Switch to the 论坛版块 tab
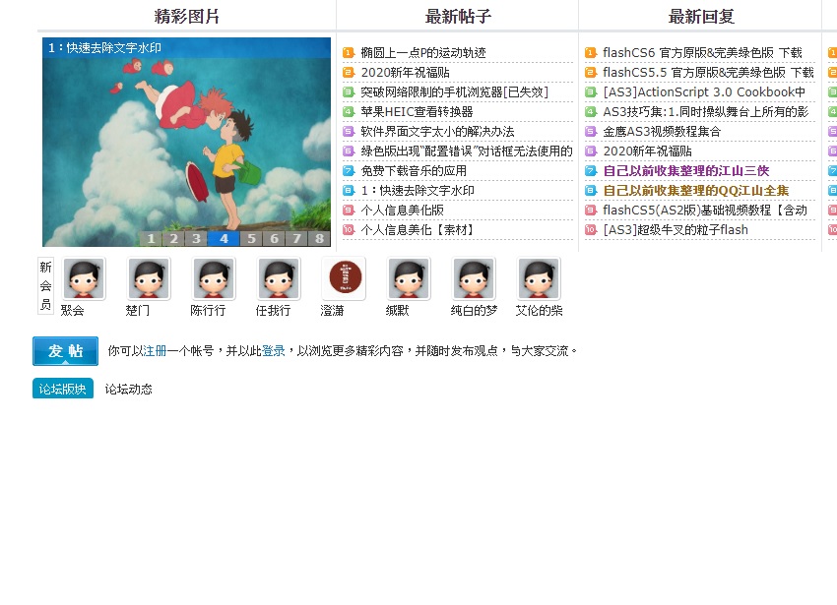The height and width of the screenshot is (605, 837). [63, 389]
